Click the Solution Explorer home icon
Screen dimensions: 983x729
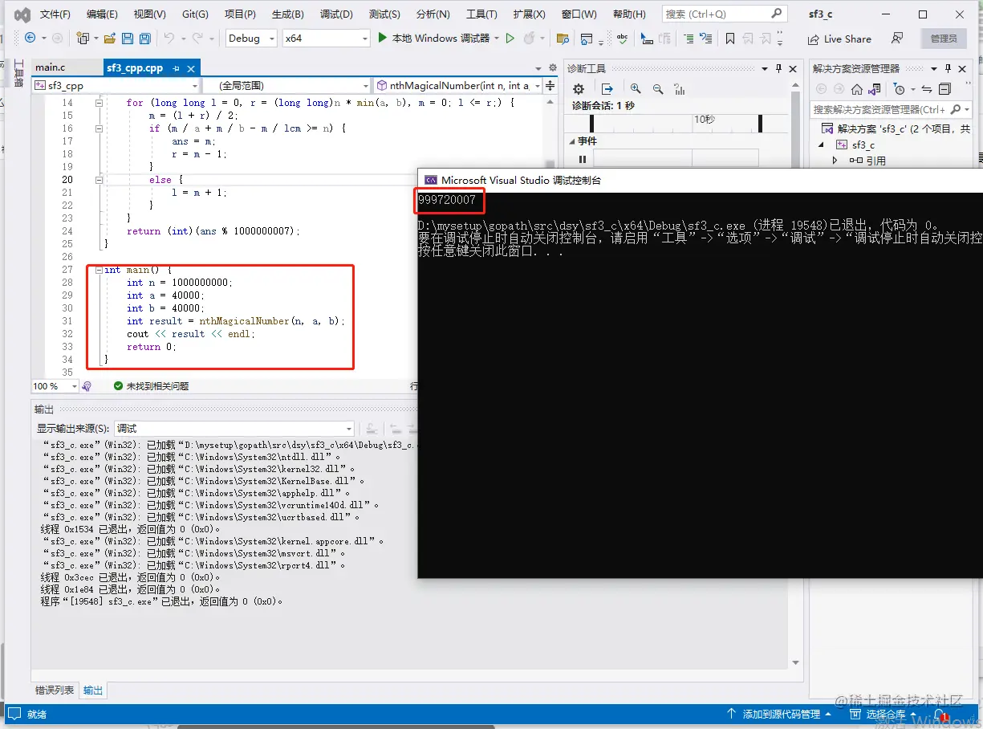(857, 89)
